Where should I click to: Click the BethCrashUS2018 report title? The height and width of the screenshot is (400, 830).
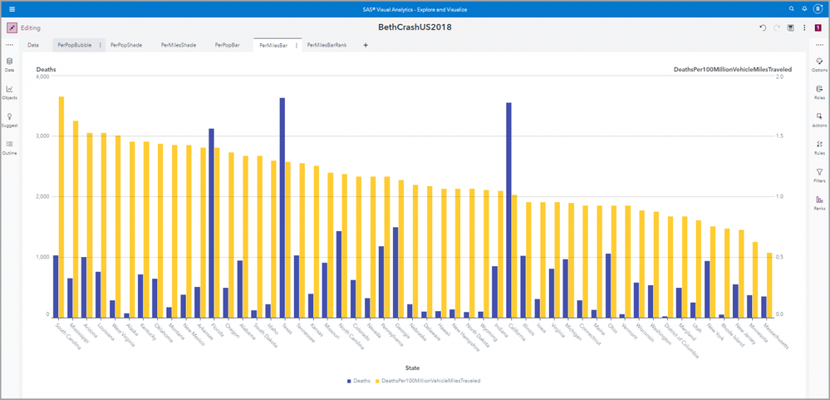coord(415,27)
